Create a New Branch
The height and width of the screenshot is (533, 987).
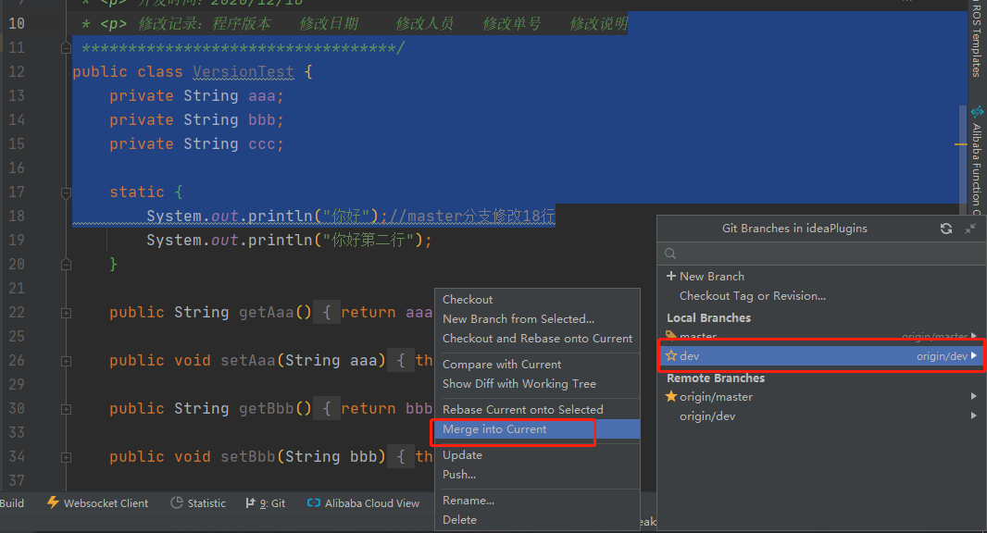[706, 276]
